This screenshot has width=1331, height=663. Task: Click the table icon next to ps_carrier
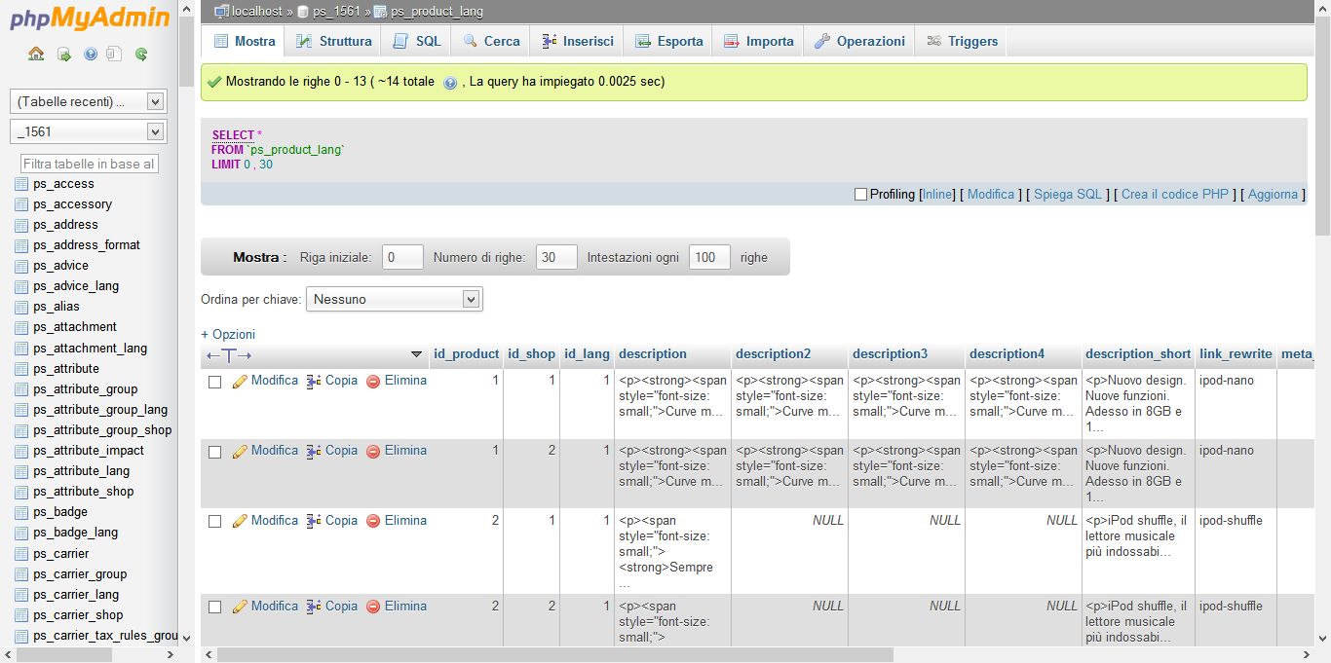coord(21,554)
